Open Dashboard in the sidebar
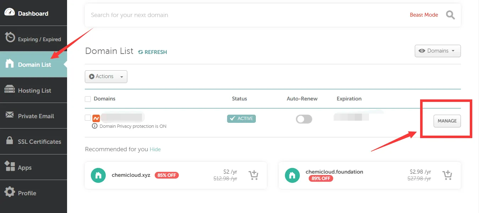Screen dimensions: 479x213 point(33,13)
